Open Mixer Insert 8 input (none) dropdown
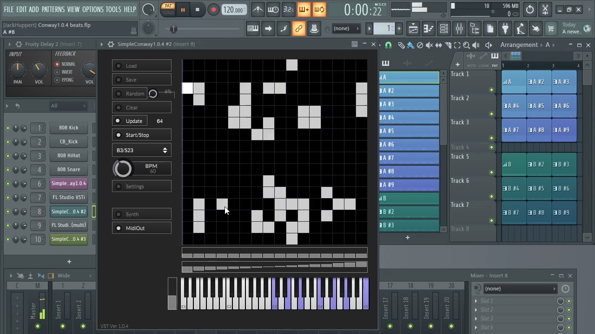The height and width of the screenshot is (334, 595). pyautogui.click(x=521, y=289)
